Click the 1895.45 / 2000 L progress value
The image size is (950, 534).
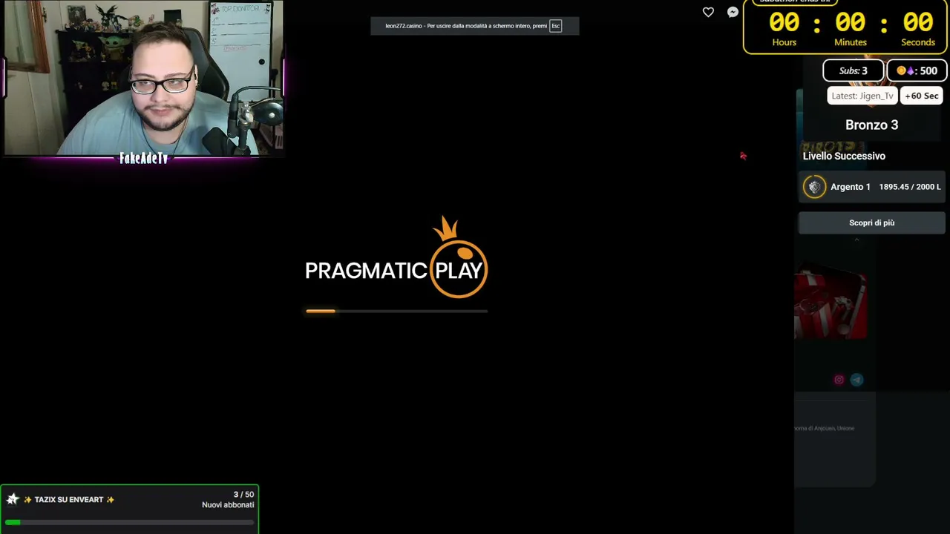tap(910, 187)
